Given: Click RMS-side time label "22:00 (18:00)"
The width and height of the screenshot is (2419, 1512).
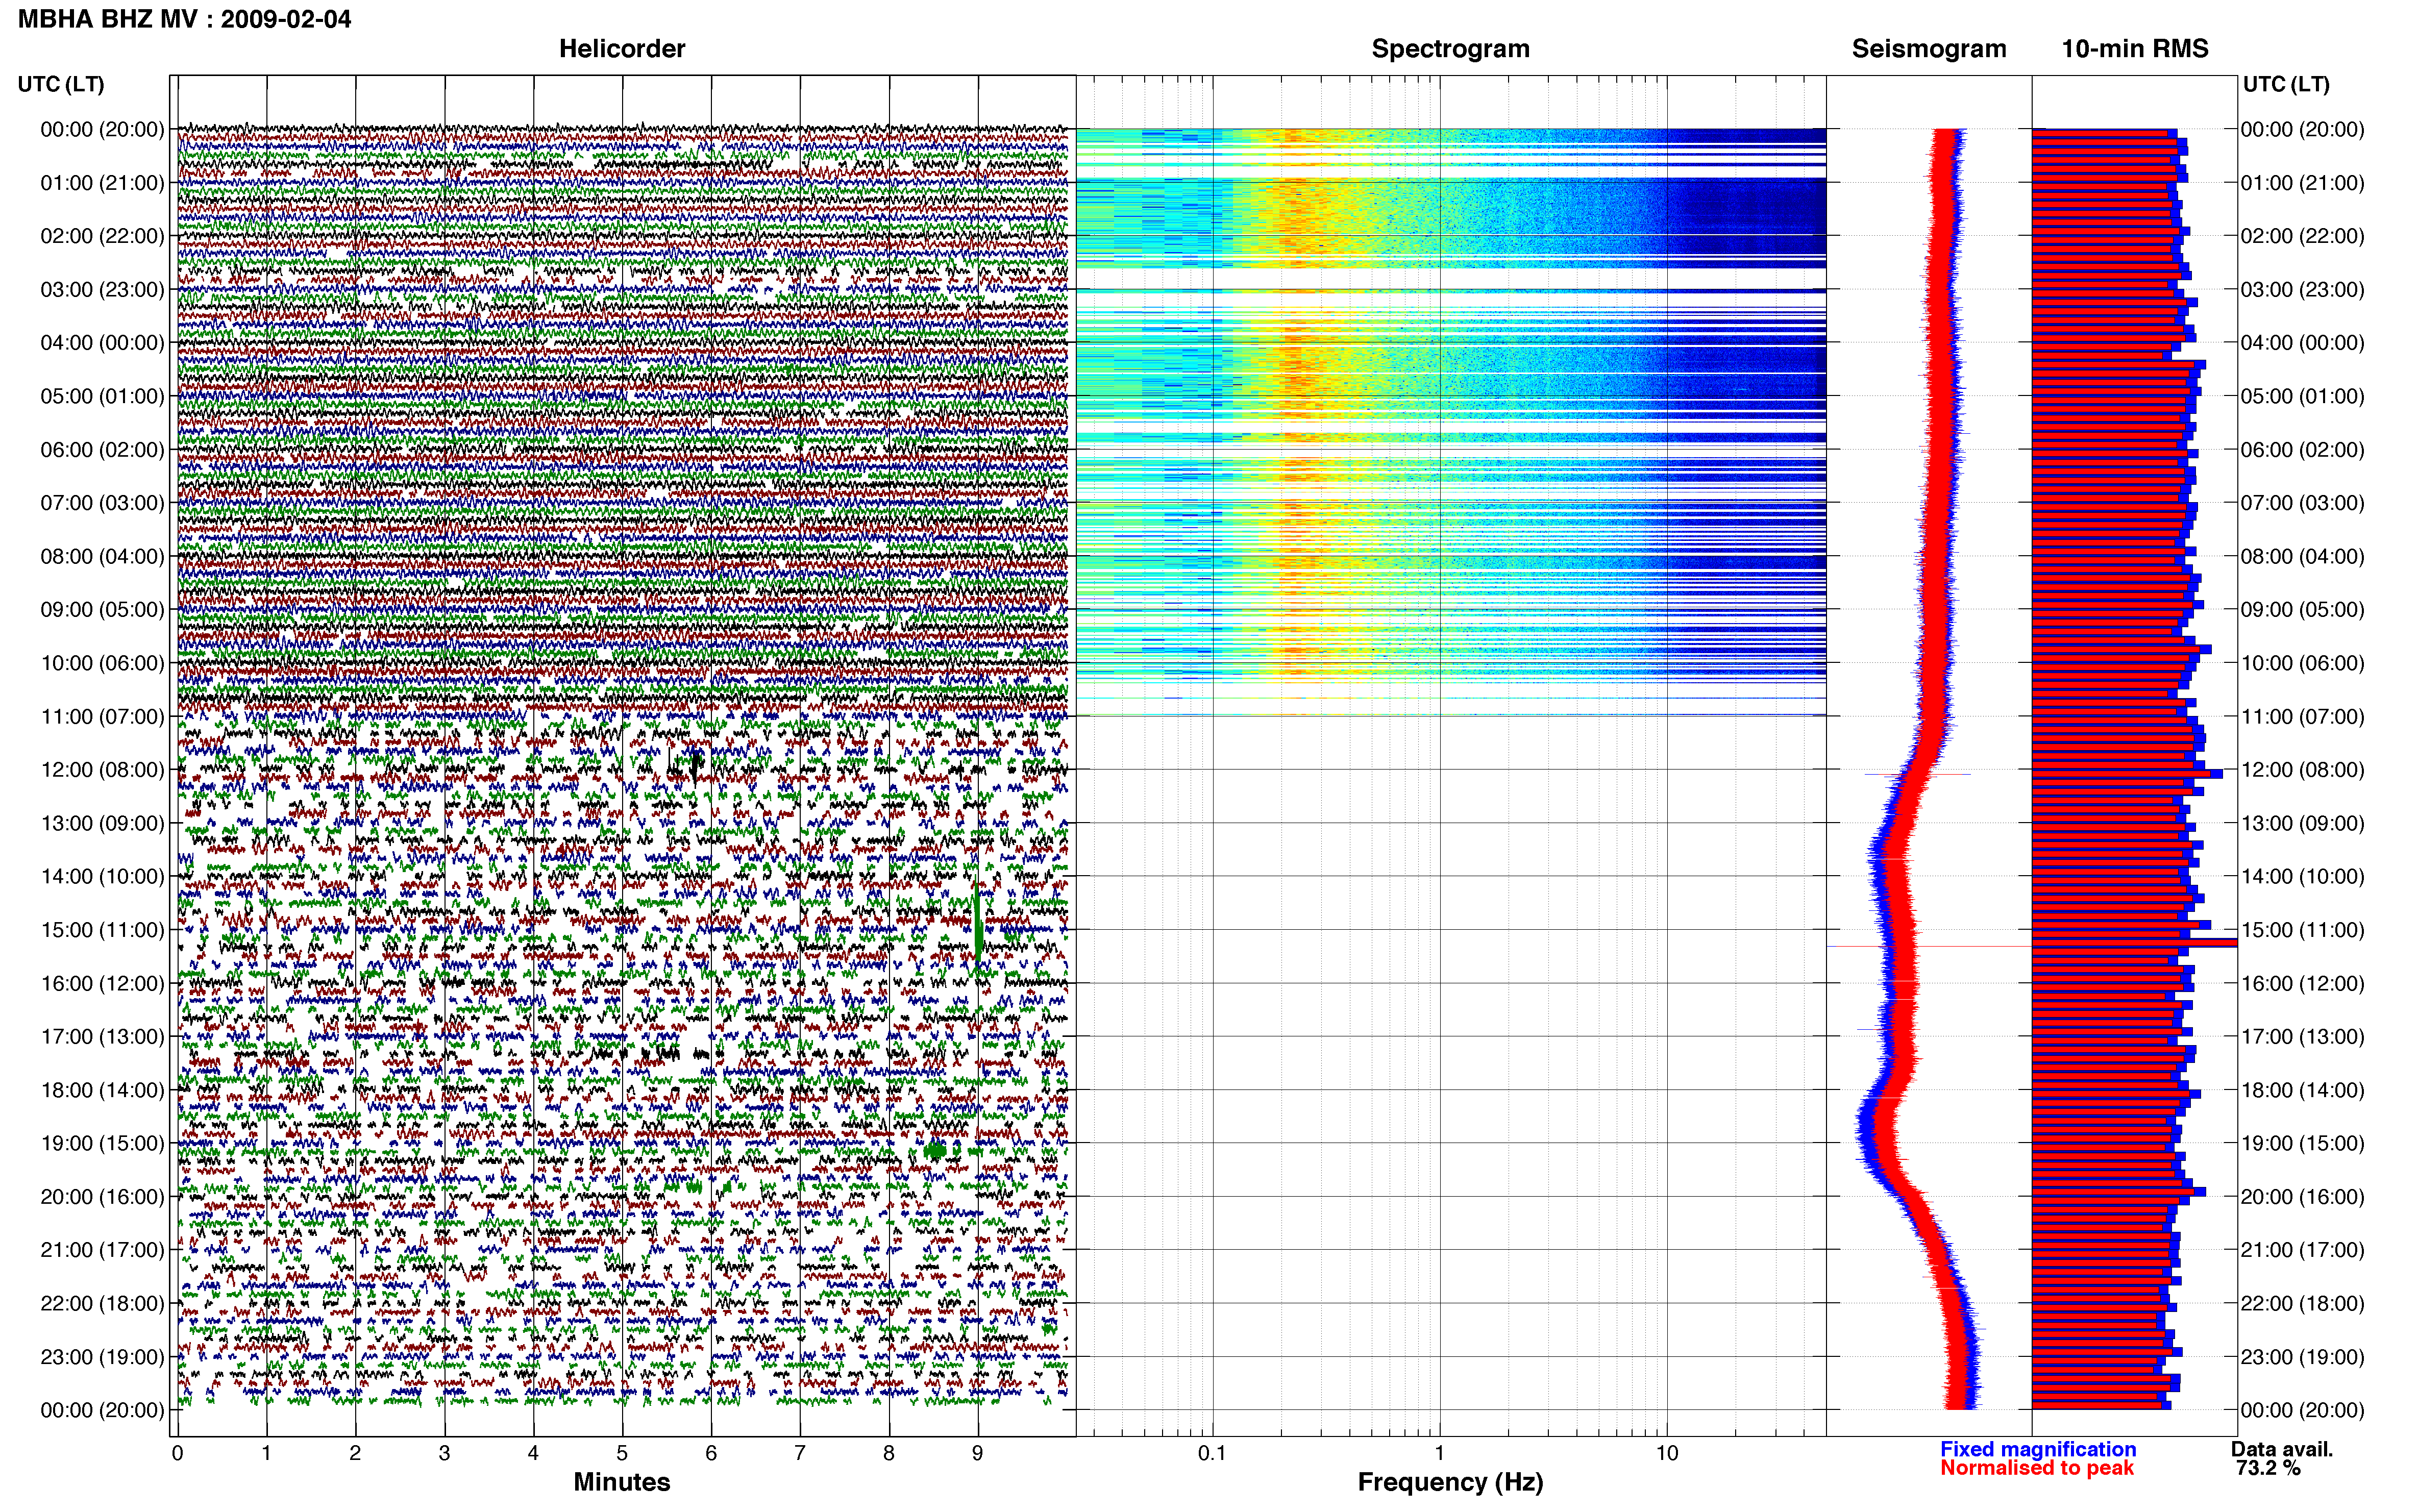Looking at the screenshot, I should 2302,1303.
